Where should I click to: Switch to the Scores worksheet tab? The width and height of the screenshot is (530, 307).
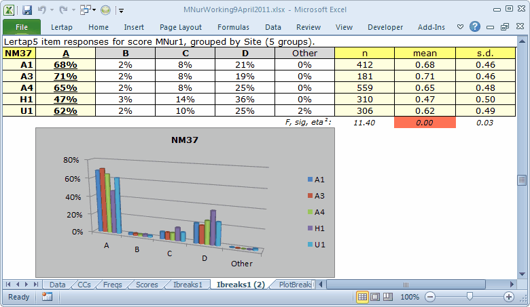[147, 285]
